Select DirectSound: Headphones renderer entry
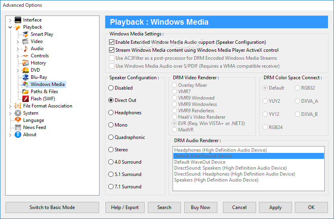Image resolution: width=334 pixels, height=219 pixels. click(249, 174)
